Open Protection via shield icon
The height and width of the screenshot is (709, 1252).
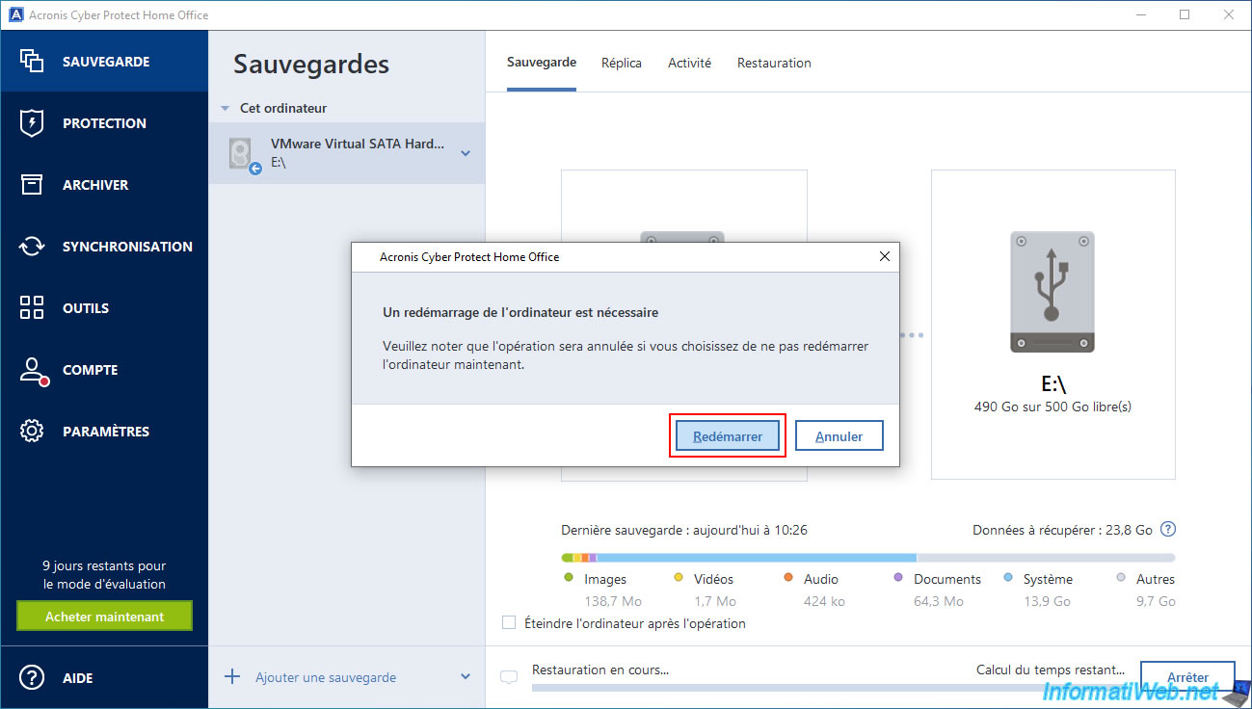pos(32,123)
